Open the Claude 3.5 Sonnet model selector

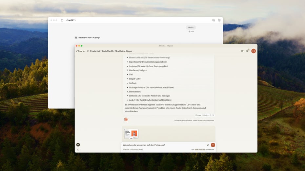[x=133, y=149]
